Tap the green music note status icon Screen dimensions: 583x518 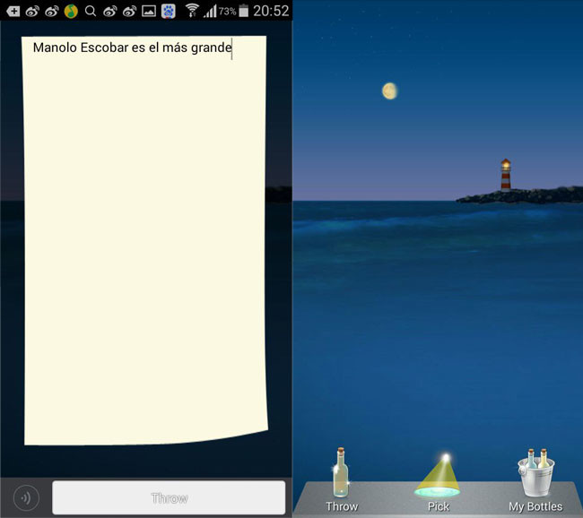tap(71, 11)
